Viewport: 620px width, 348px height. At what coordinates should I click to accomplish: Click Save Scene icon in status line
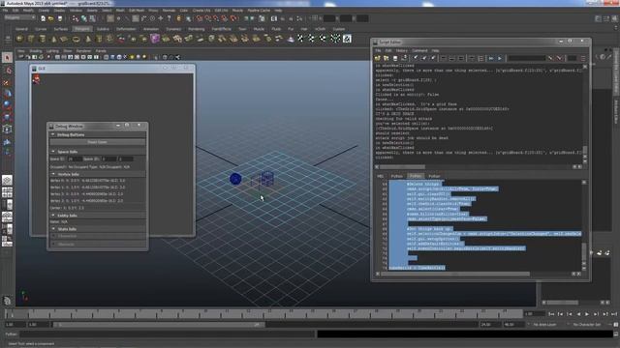coord(60,18)
